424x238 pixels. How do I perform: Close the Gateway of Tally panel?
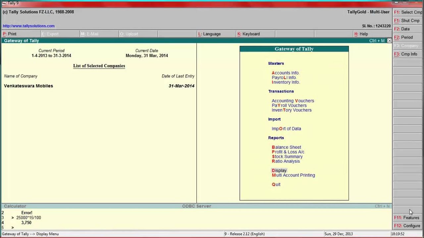(x=390, y=41)
